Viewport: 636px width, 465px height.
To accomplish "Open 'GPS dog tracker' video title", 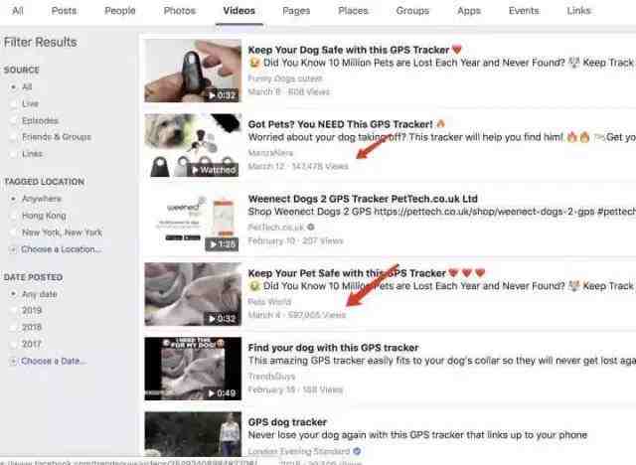I will [x=287, y=422].
